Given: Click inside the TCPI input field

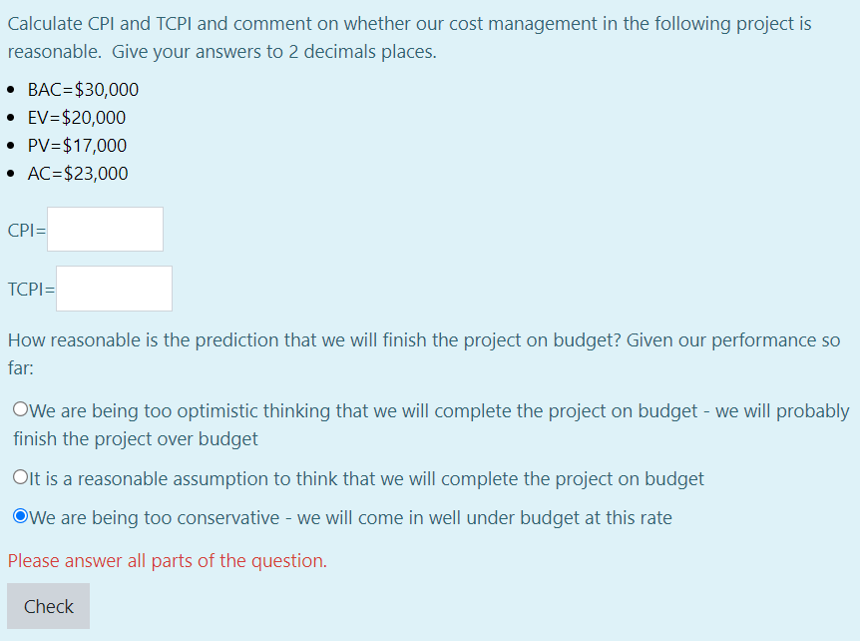Looking at the screenshot, I should 113,289.
